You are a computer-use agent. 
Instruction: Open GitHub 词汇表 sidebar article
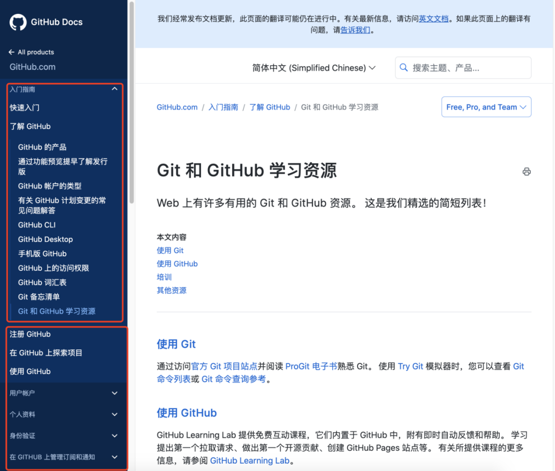(42, 282)
